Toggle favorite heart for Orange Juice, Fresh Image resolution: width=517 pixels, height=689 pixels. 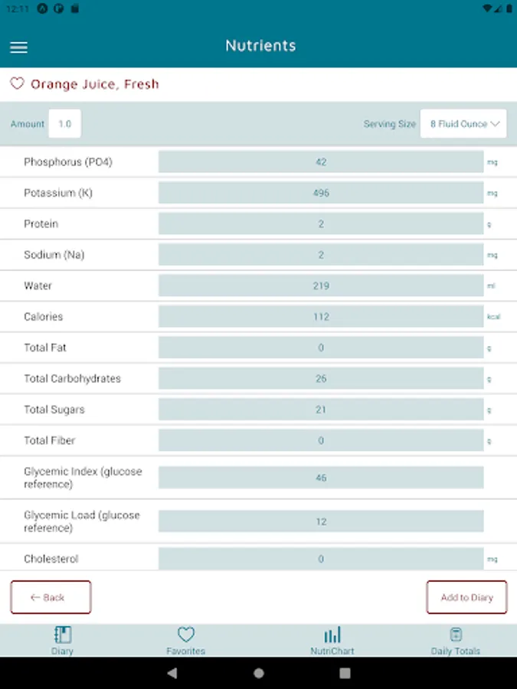pyautogui.click(x=17, y=83)
